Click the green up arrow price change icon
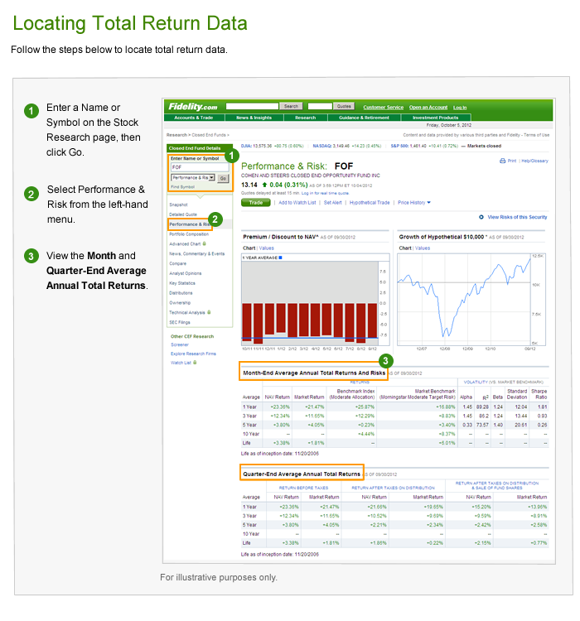The width and height of the screenshot is (580, 621). pos(264,184)
